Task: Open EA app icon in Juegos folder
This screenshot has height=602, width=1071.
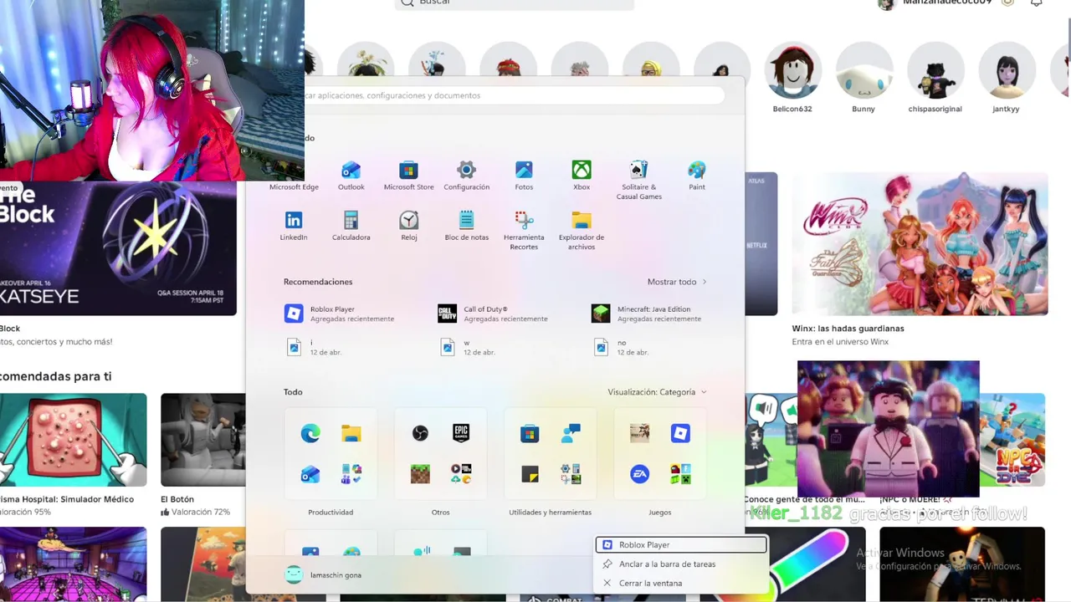Action: click(x=639, y=474)
